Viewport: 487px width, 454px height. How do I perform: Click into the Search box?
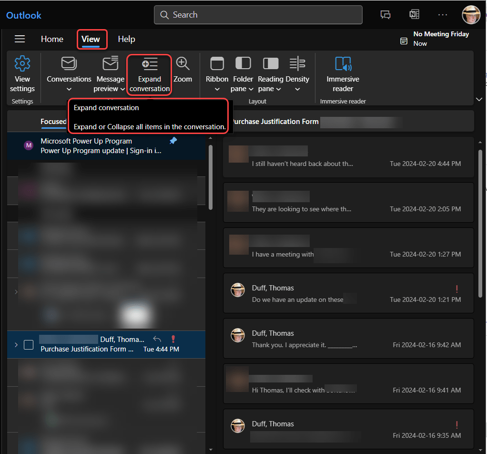coord(258,15)
